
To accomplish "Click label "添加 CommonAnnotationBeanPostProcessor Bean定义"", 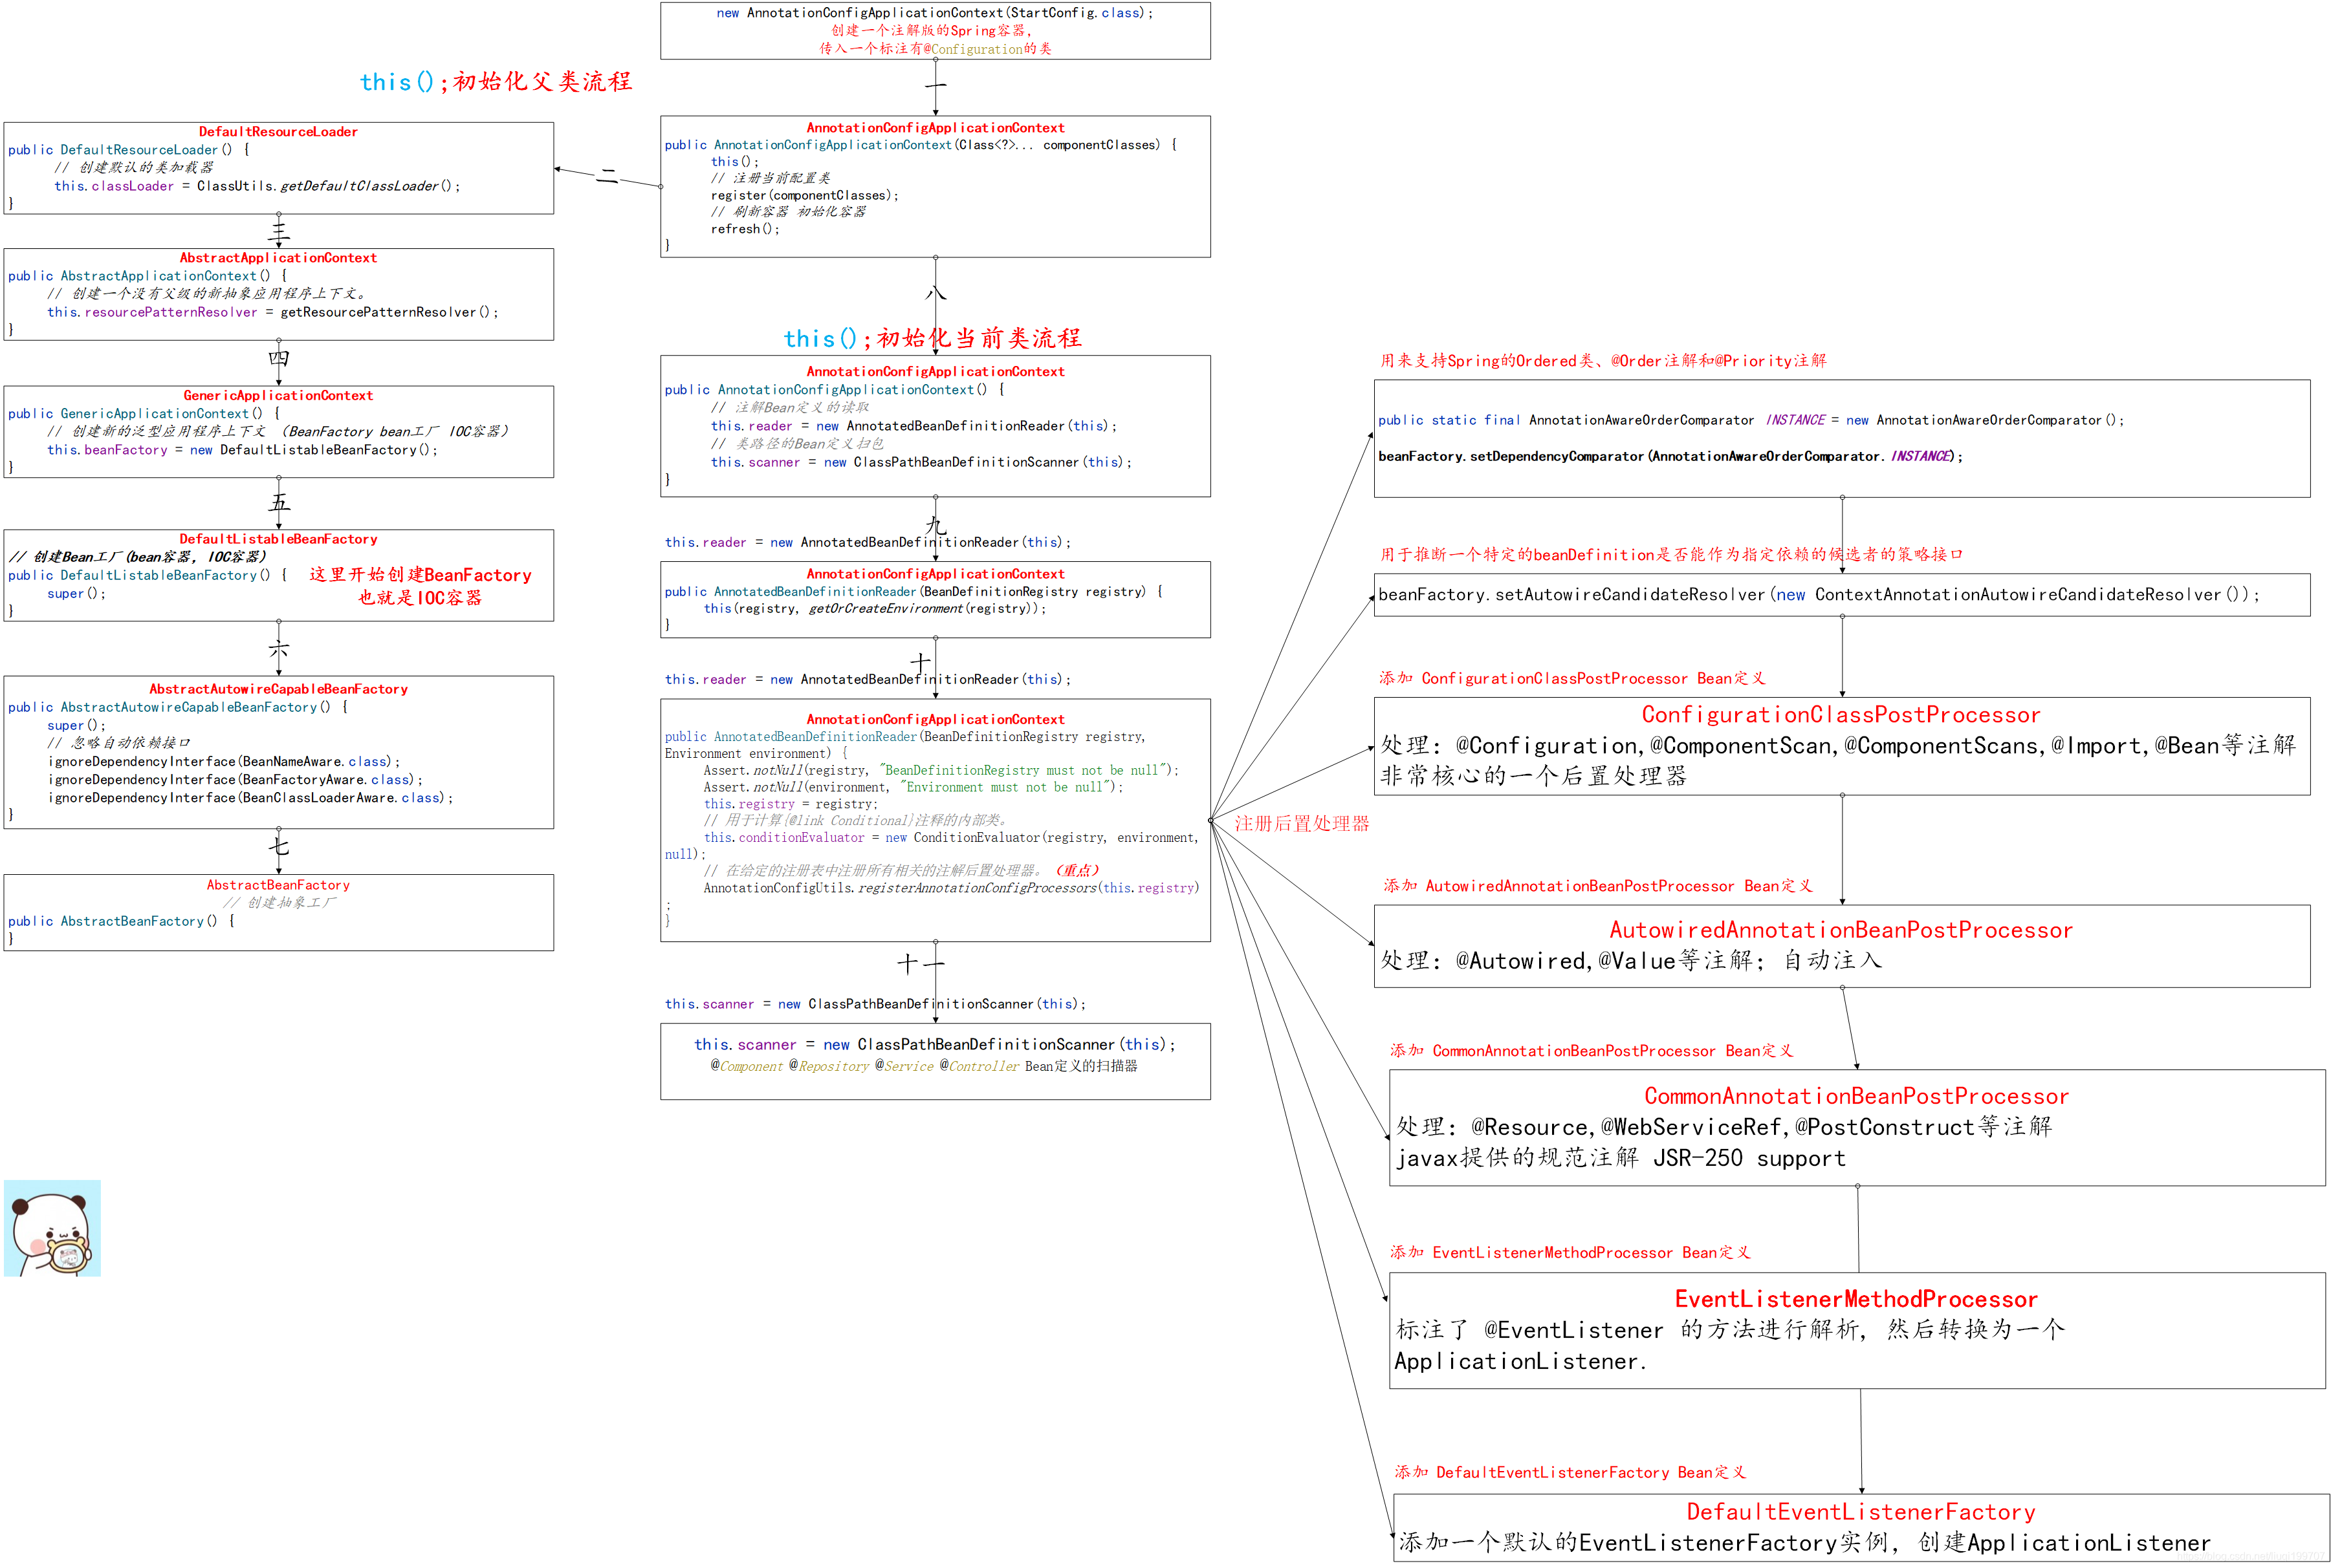I will tap(1591, 1051).
